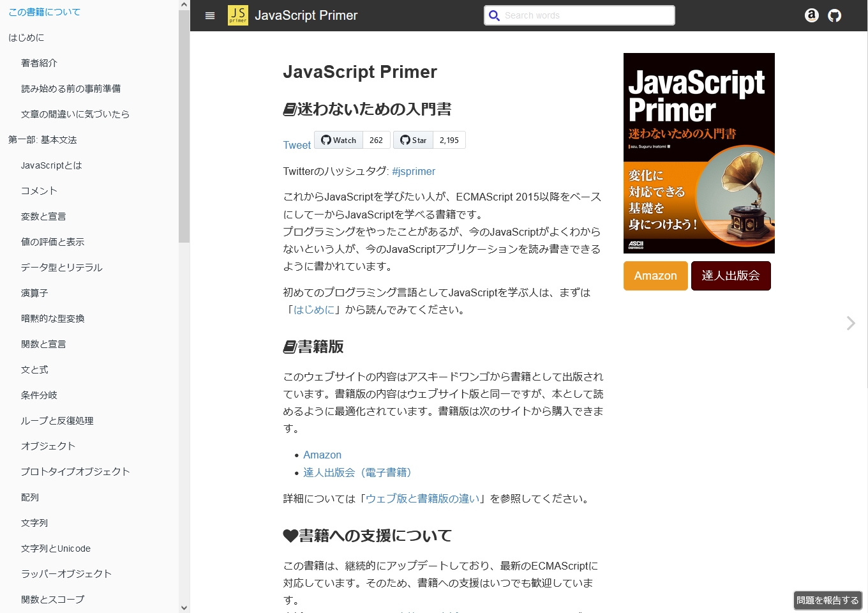Screen dimensions: 868x613
Task: Open 値の評価と表示 chapter
Action: pos(52,242)
